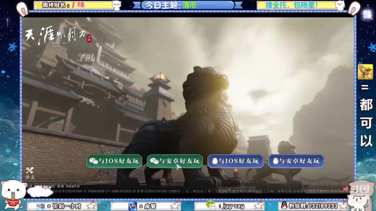The height and width of the screenshot is (211, 376).
Task: Select the 粉丝群:732189233 fan group text
Action: point(313,206)
